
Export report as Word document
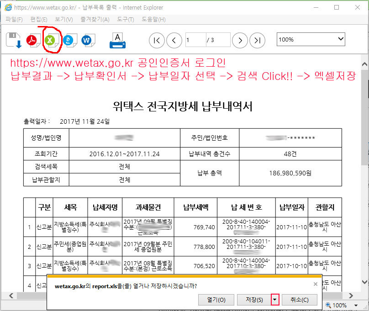(x=88, y=40)
